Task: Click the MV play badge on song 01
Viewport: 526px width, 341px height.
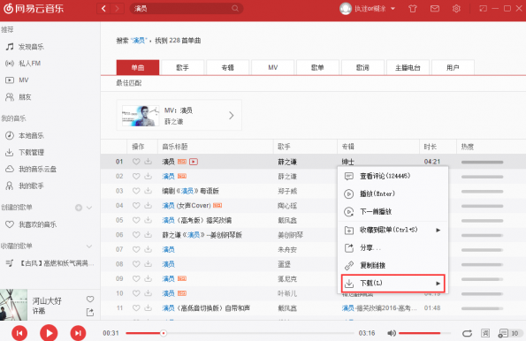Action: (x=194, y=162)
